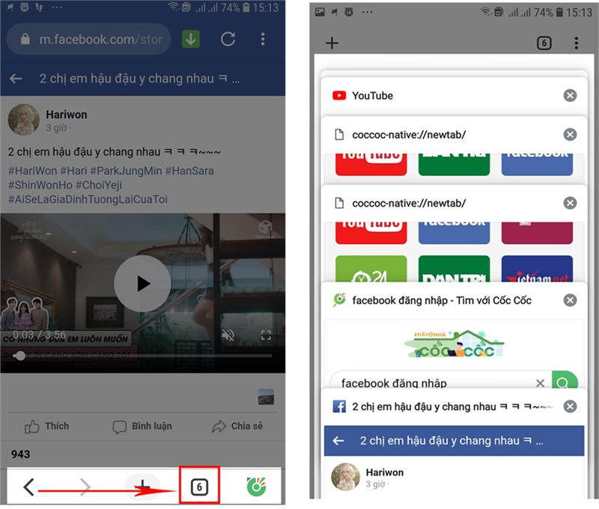This screenshot has width=599, height=509.
Task: Open the tab switcher showing 6
Action: click(199, 487)
